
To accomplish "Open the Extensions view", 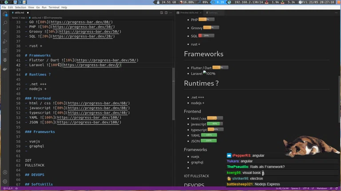I will coord(5,51).
